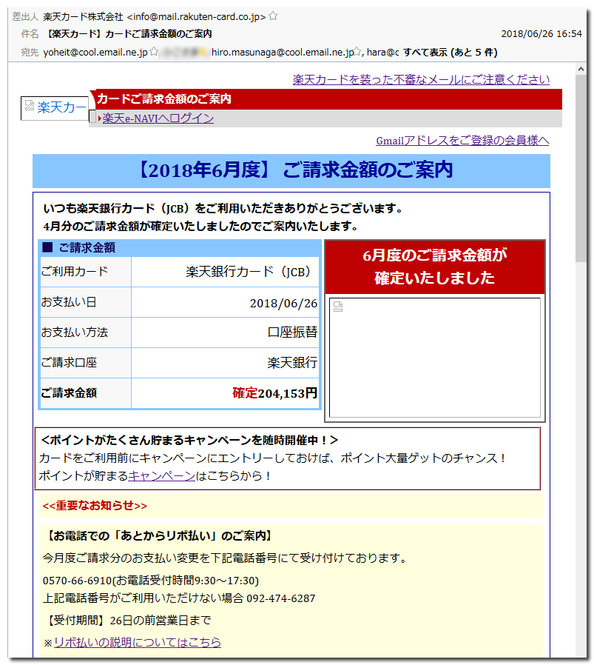Screen dimensions: 594x665
Task: Star the recipient hiro.masunaga@cool.email.ne.jp
Action: coord(357,52)
